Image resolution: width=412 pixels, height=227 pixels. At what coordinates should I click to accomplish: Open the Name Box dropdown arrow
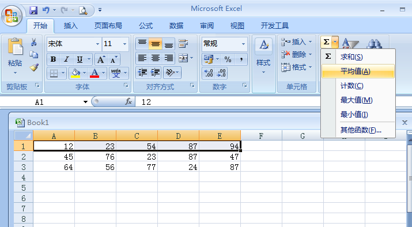pos(85,101)
